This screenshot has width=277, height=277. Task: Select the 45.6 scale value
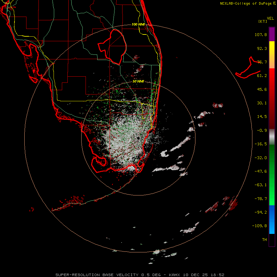click(262, 89)
